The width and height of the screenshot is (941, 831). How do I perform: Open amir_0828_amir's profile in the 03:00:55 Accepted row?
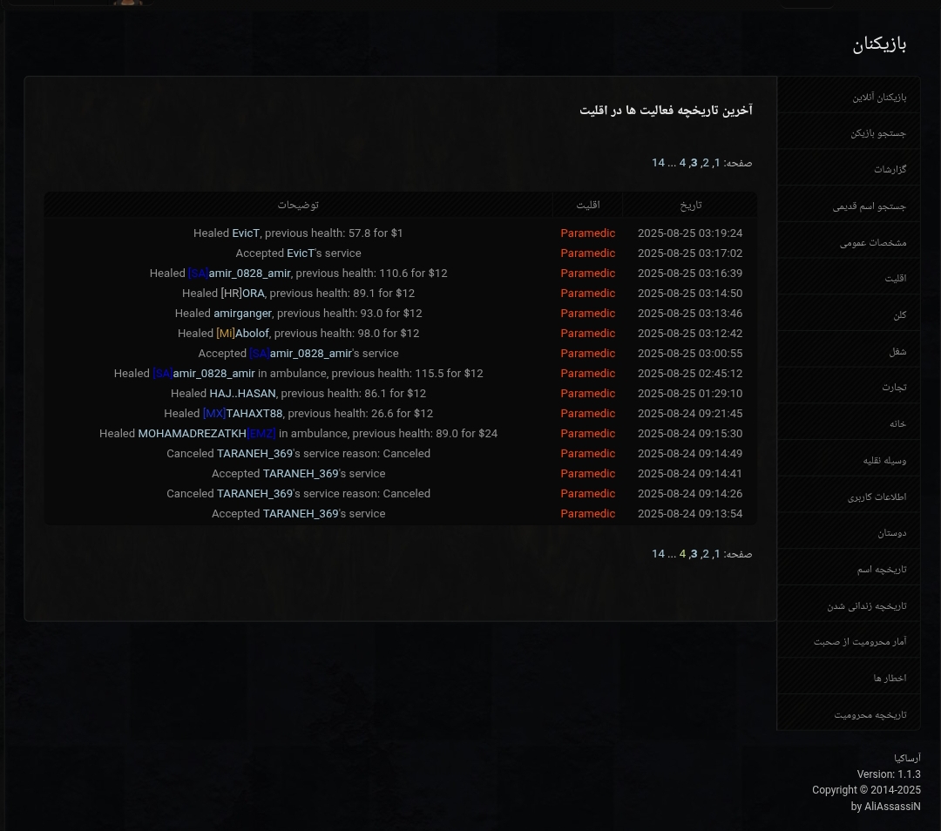(301, 354)
